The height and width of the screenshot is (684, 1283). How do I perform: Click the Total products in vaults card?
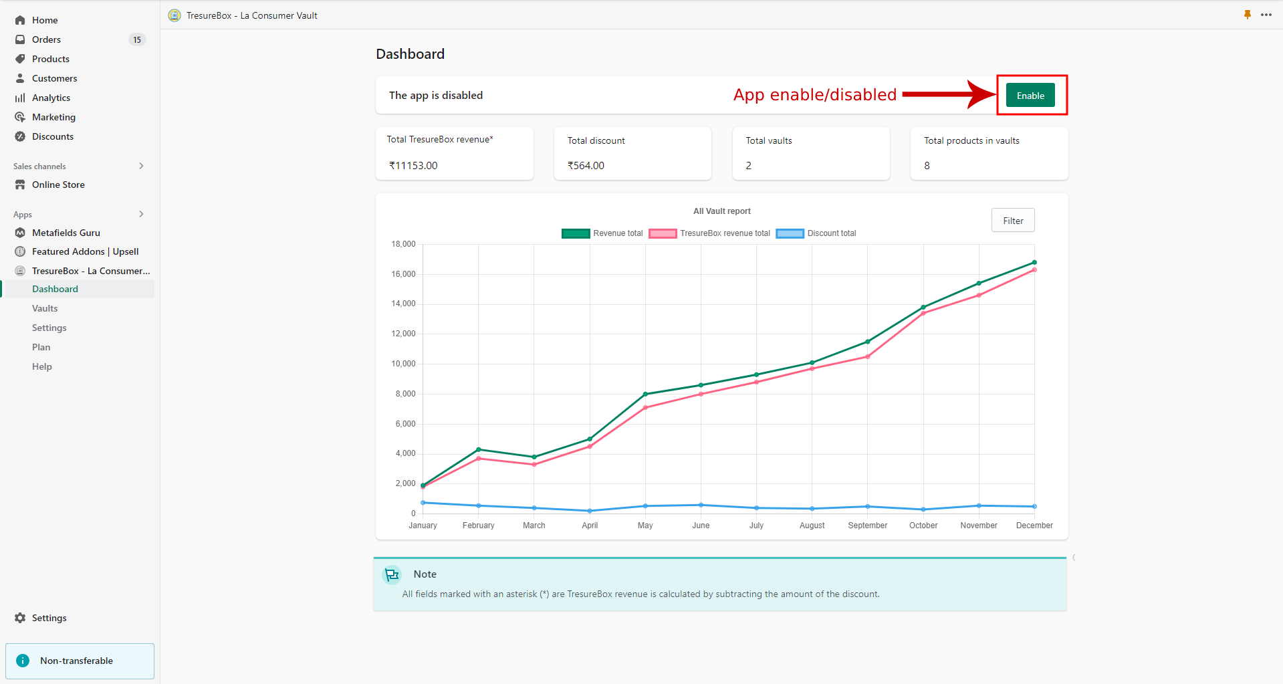989,153
